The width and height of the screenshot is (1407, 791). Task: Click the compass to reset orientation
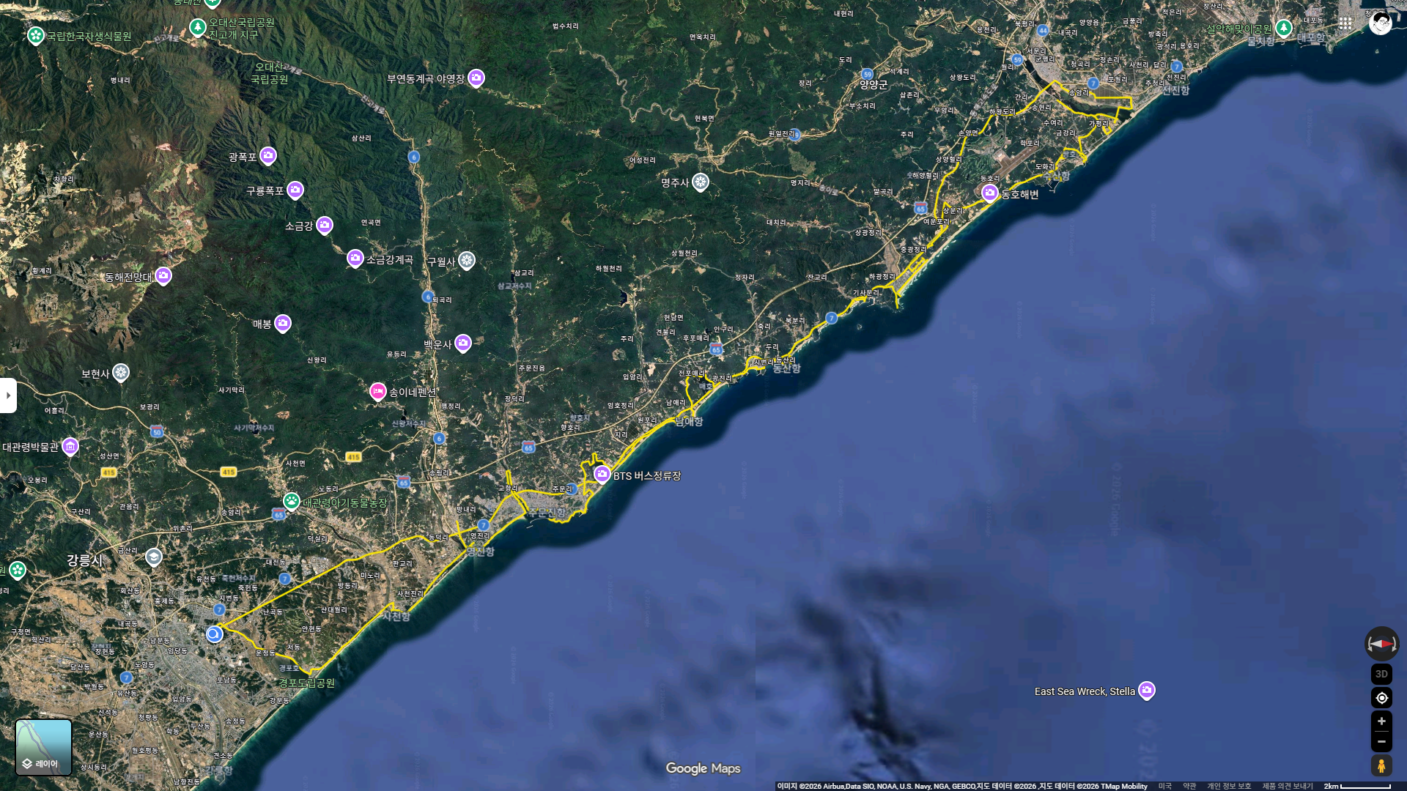click(x=1381, y=644)
